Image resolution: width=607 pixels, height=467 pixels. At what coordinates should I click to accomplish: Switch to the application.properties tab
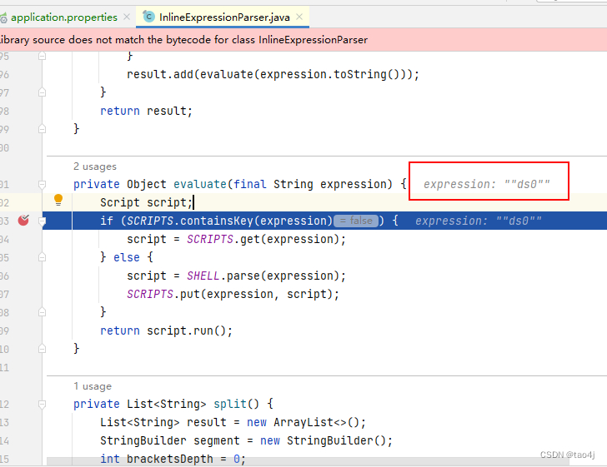[x=63, y=17]
